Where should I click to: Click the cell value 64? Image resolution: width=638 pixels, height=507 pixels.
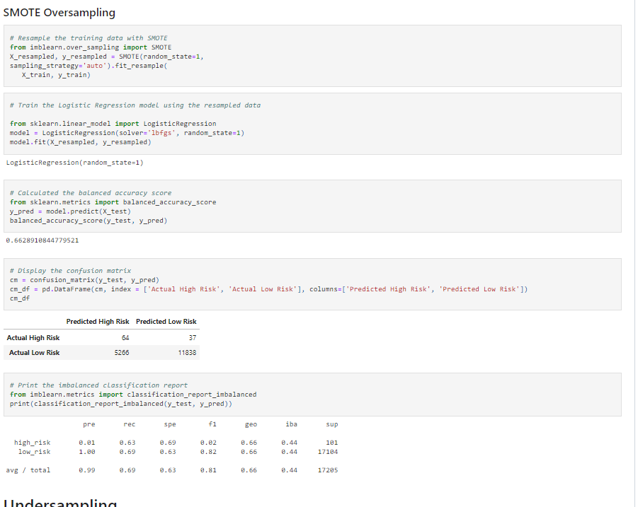(x=125, y=338)
